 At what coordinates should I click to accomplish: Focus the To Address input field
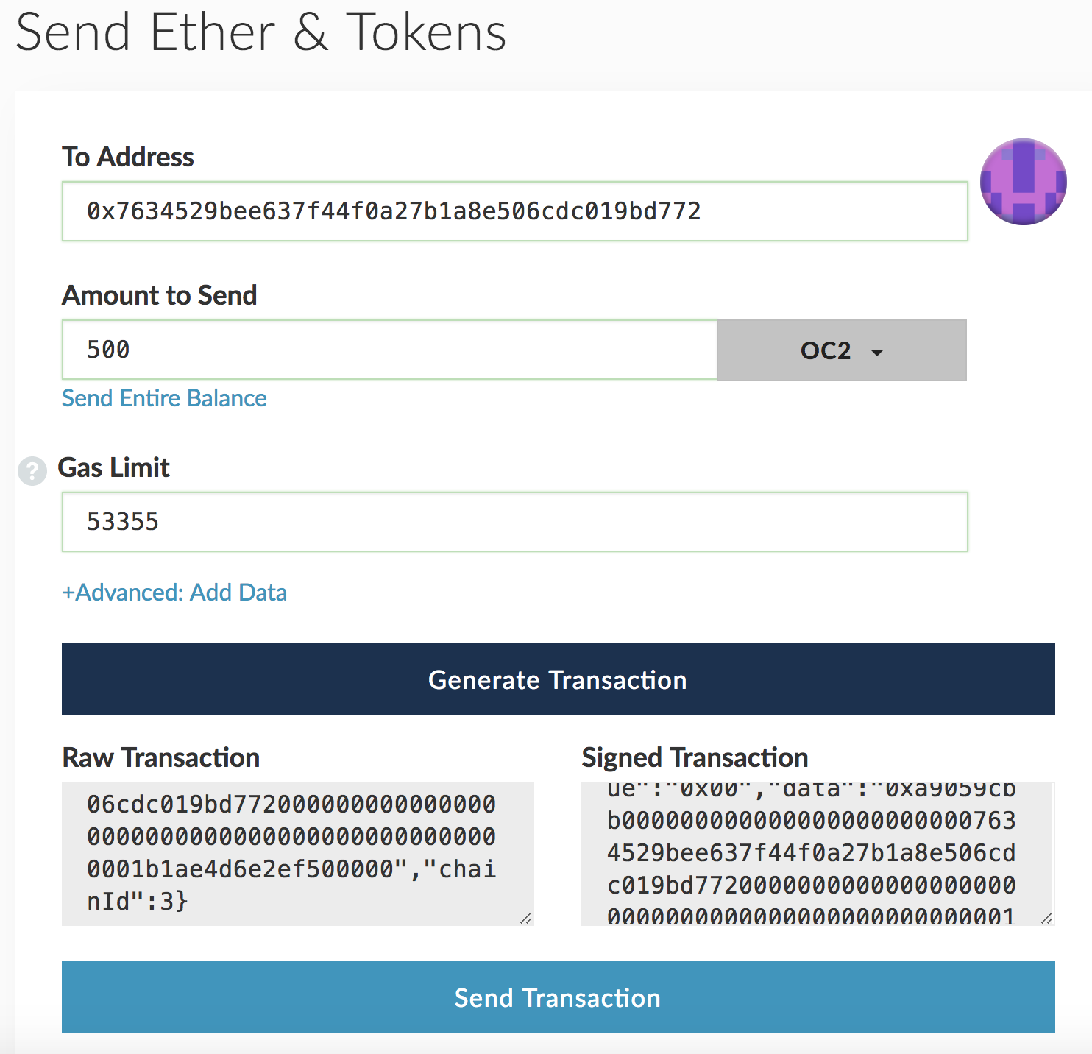pyautogui.click(x=515, y=211)
